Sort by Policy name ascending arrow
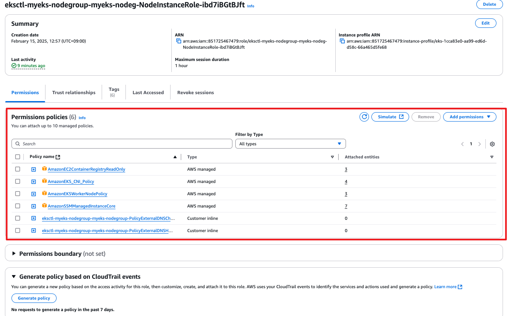528x316 pixels. [x=175, y=157]
